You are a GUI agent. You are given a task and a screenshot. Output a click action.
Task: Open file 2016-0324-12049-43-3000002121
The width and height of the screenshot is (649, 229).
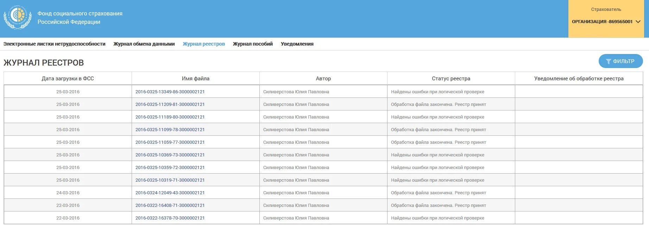pyautogui.click(x=170, y=193)
